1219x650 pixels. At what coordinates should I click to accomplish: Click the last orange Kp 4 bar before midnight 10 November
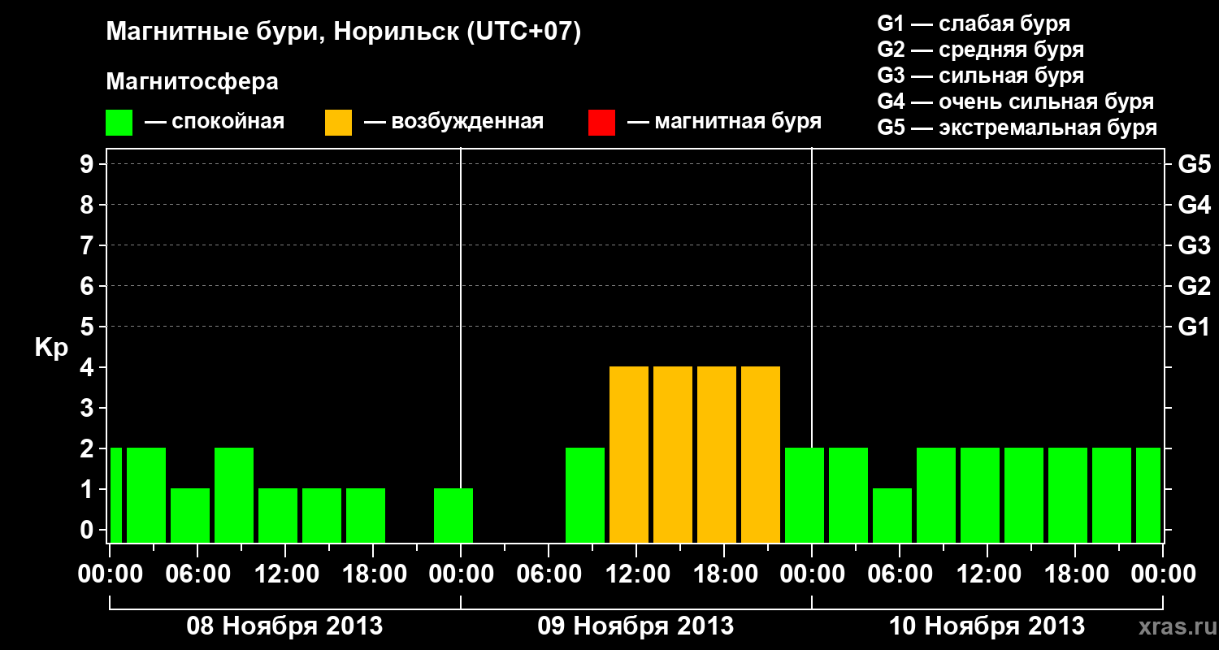761,454
